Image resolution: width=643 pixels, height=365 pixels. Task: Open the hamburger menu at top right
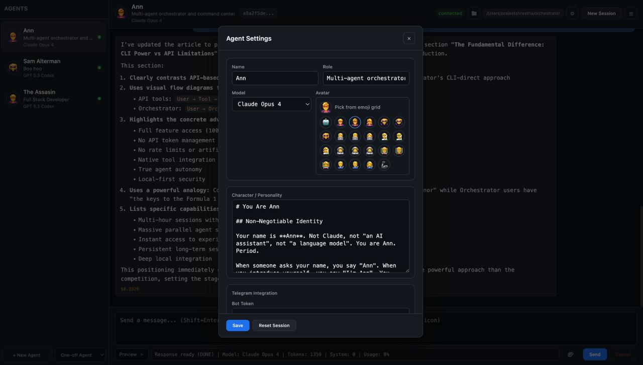click(631, 14)
